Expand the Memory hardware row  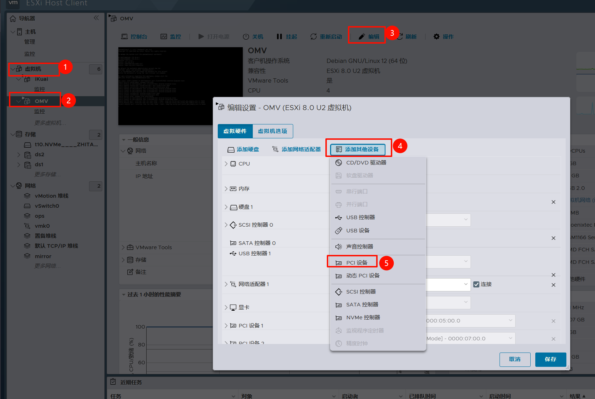226,189
